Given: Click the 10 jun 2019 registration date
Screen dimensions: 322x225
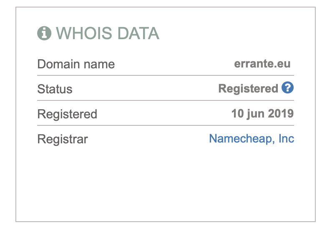Looking at the screenshot, I should click(263, 114).
